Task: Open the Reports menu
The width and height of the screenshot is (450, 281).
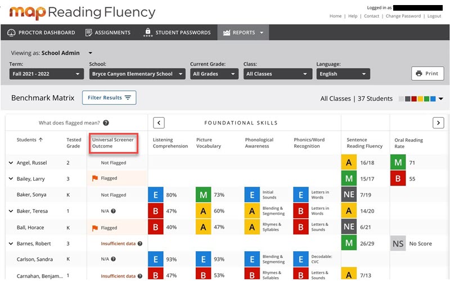Action: coord(243,33)
